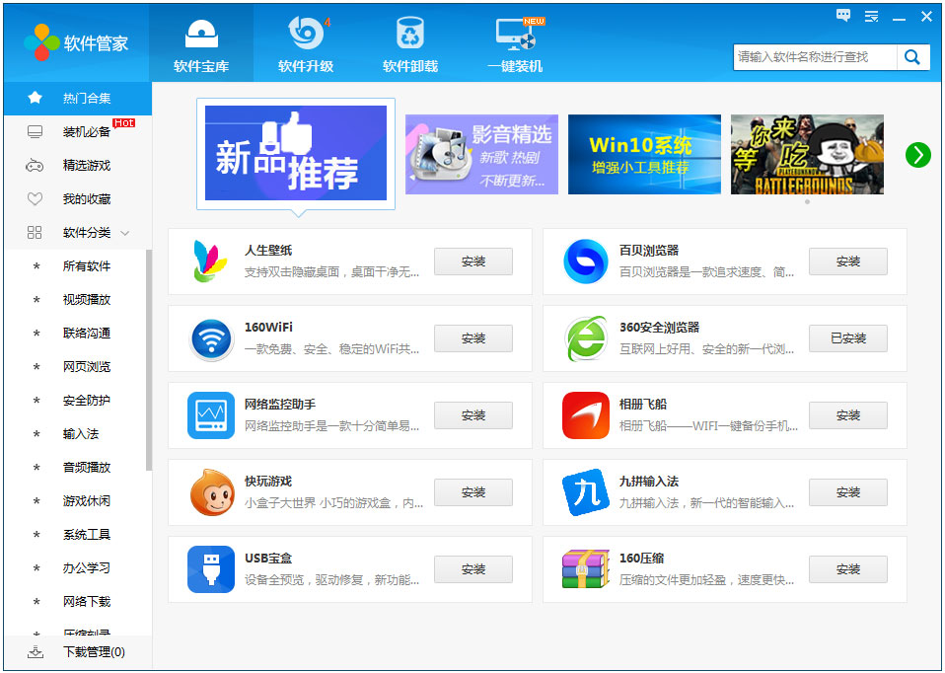Click the 百贝浏览器 blue icon

tap(585, 262)
